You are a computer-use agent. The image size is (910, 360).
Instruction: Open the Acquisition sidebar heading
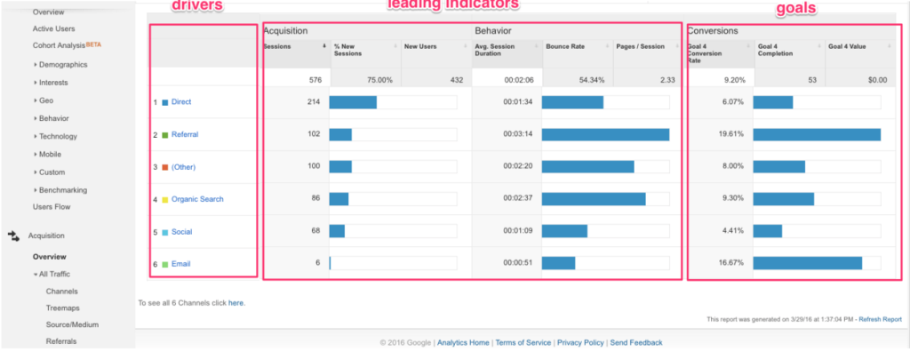pos(46,236)
